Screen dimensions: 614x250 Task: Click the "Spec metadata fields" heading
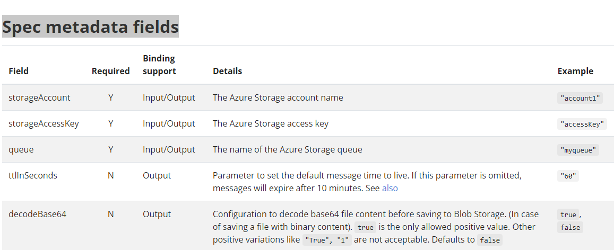tap(90, 26)
